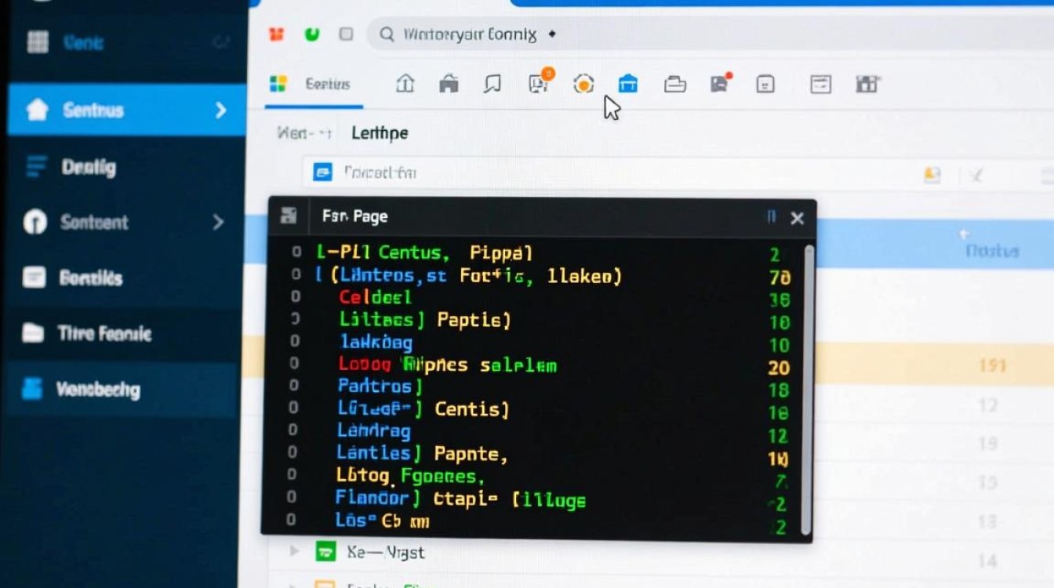Click the orange circular target icon
Viewport: 1054px width, 588px height.
(583, 84)
